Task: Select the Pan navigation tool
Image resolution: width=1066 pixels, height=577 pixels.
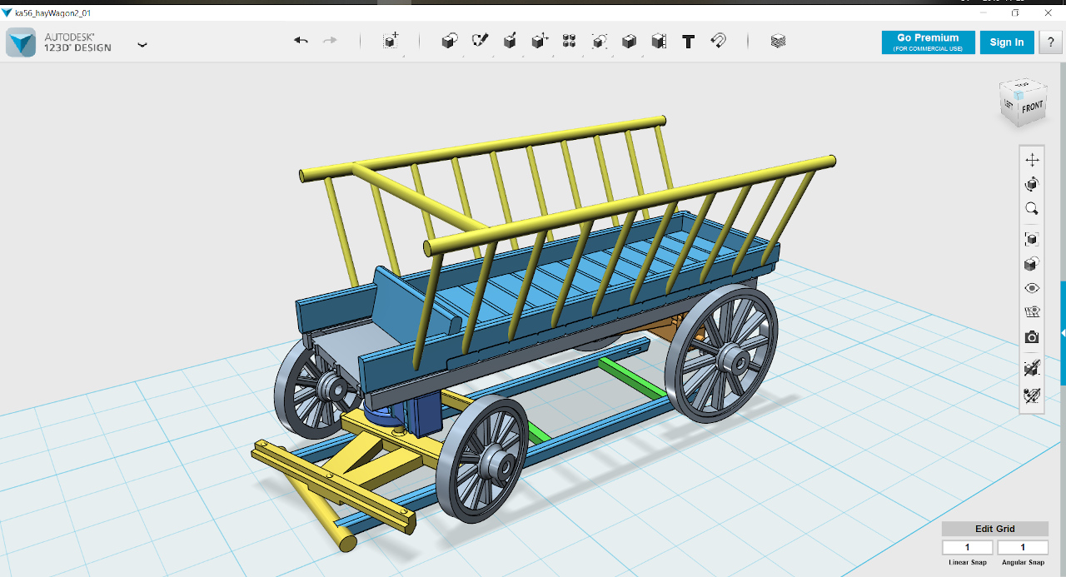Action: click(x=1032, y=160)
